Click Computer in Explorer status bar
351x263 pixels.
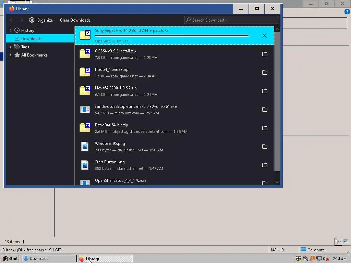pos(313,250)
